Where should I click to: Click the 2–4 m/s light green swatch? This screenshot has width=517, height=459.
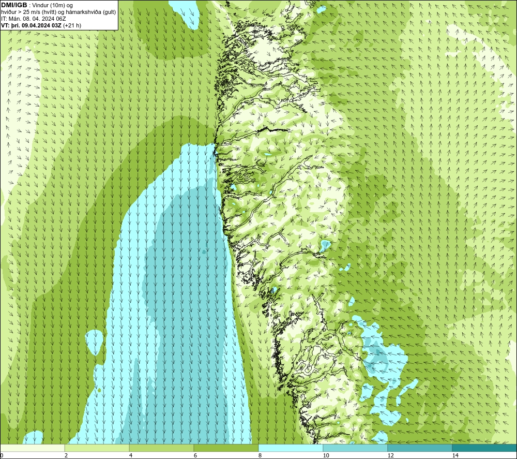point(97,448)
